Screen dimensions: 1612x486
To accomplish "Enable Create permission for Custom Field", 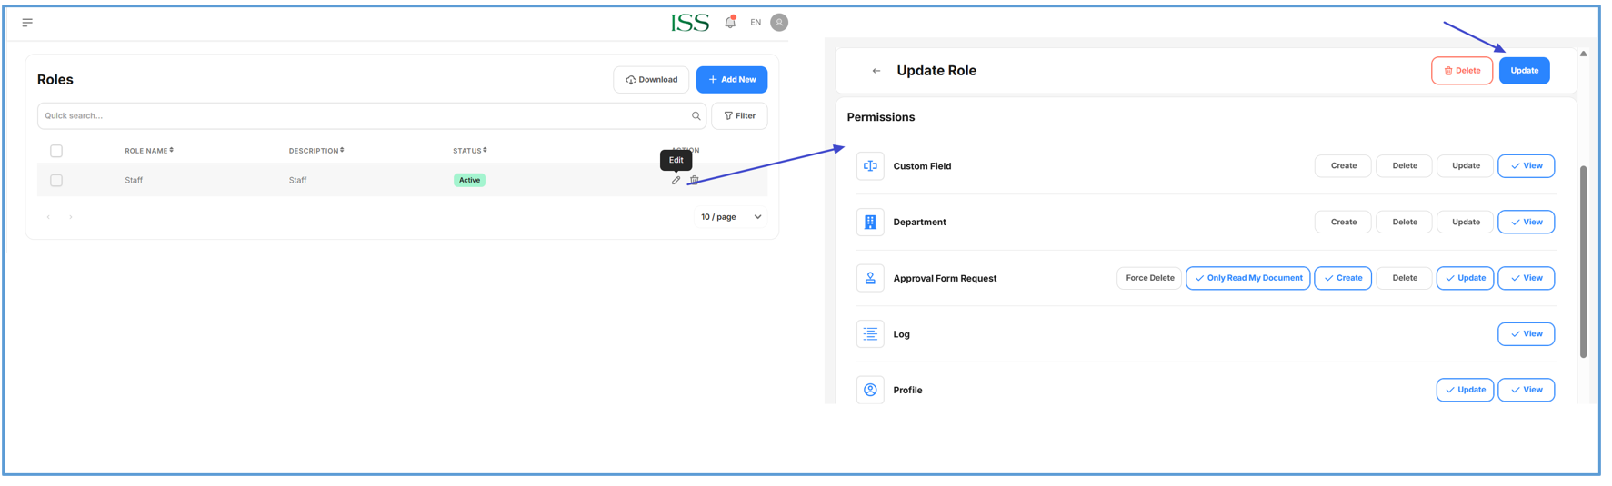I will coord(1343,166).
